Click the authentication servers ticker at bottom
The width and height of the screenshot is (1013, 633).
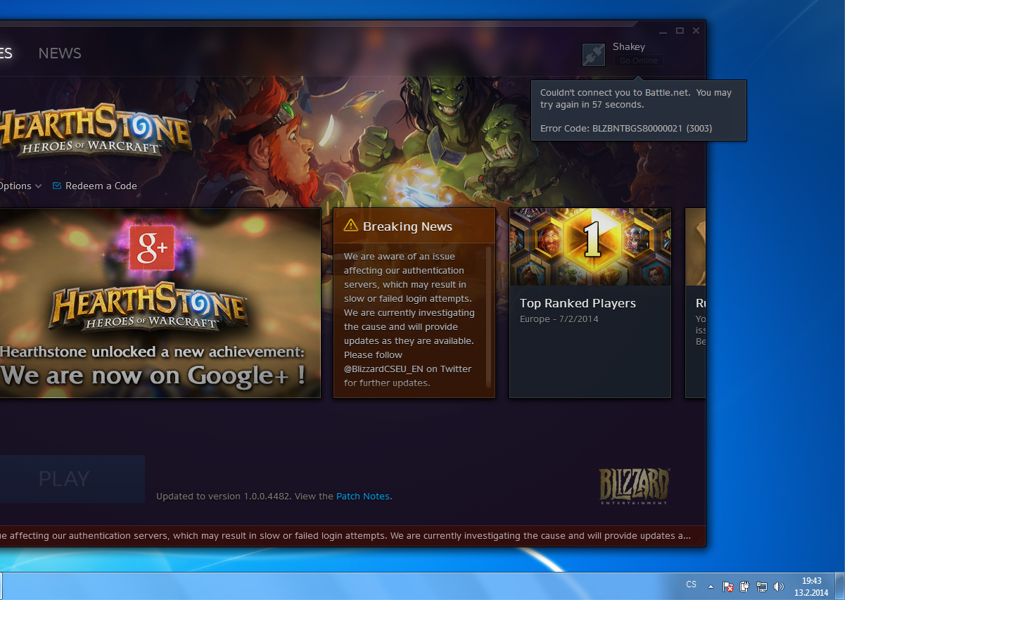tap(352, 536)
